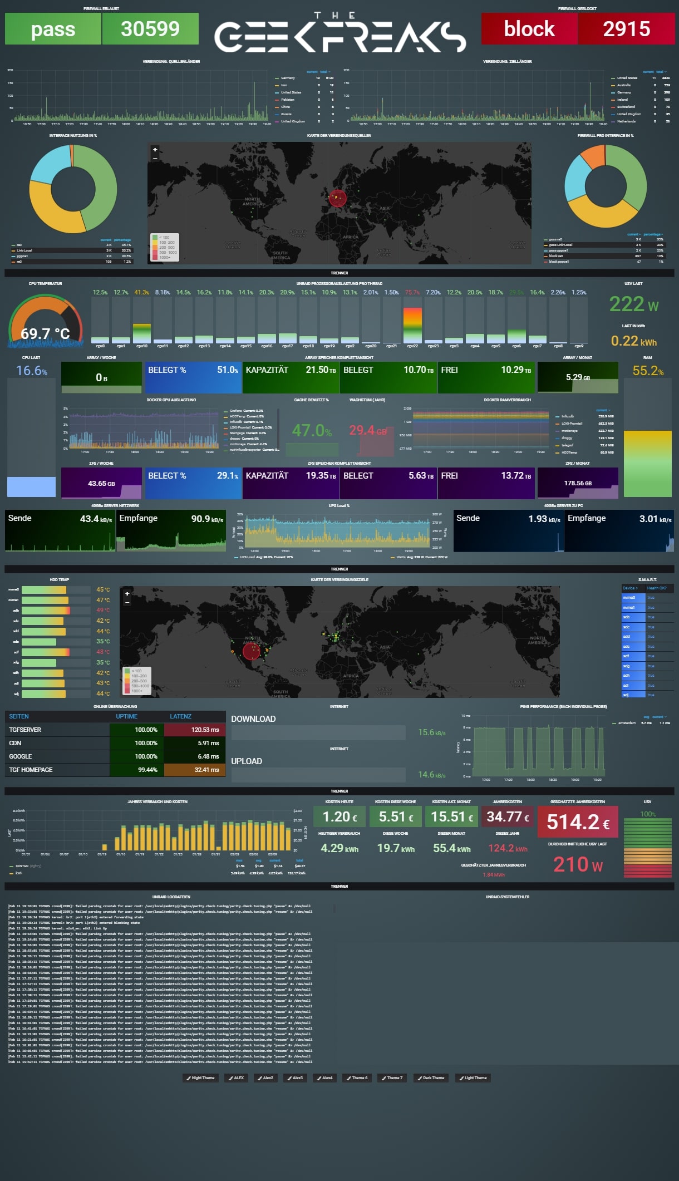Open the CPU Temperatur gauge
This screenshot has width=679, height=1181.
point(46,320)
